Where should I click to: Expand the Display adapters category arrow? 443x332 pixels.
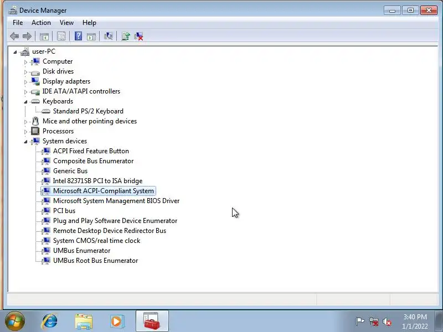click(25, 82)
